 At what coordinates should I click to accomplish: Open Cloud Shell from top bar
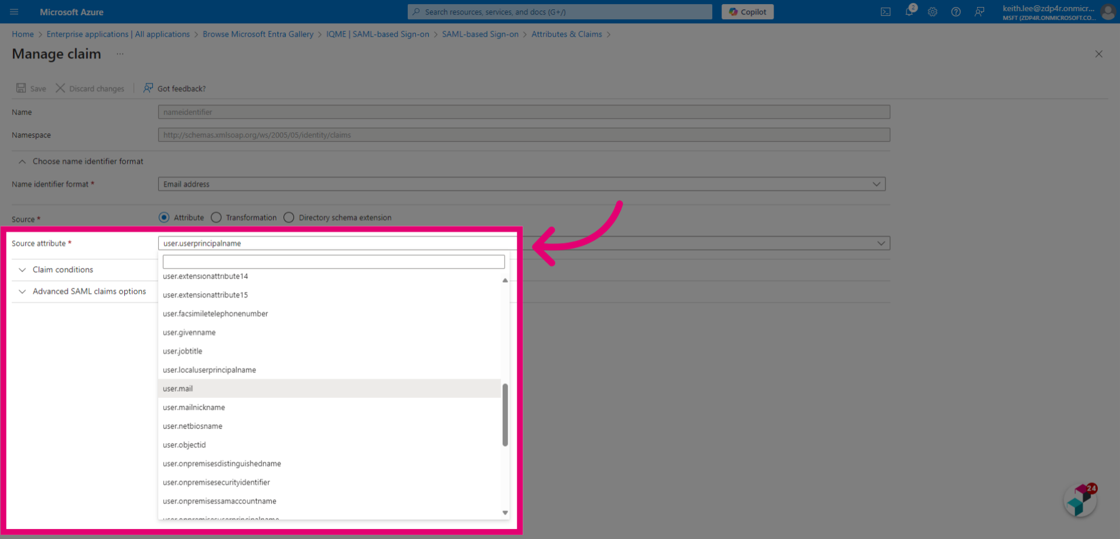(885, 12)
